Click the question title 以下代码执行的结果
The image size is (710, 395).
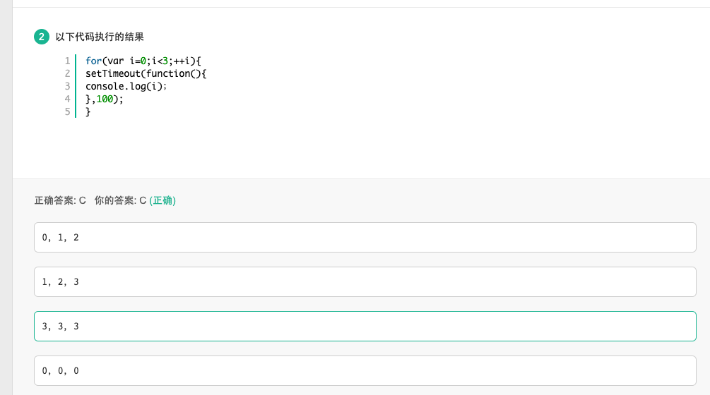100,37
